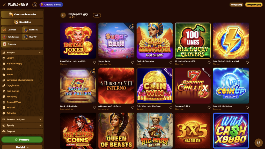Open Lojalność rewards tile
The width and height of the screenshot is (265, 149).
(11, 30)
